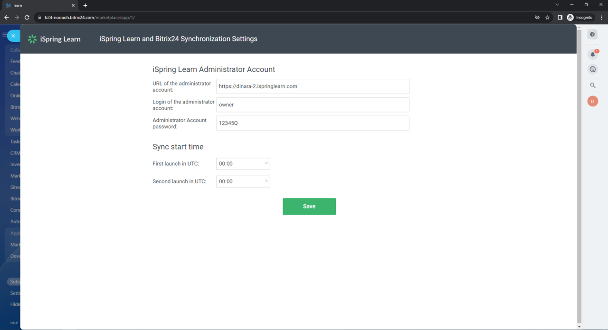This screenshot has height=330, width=608.
Task: Toggle the browser side panel icon
Action: 560,18
